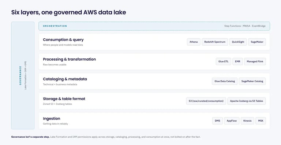Click the 'Ingestion' heading
Image resolution: width=281 pixels, height=145 pixels.
[x=52, y=119]
